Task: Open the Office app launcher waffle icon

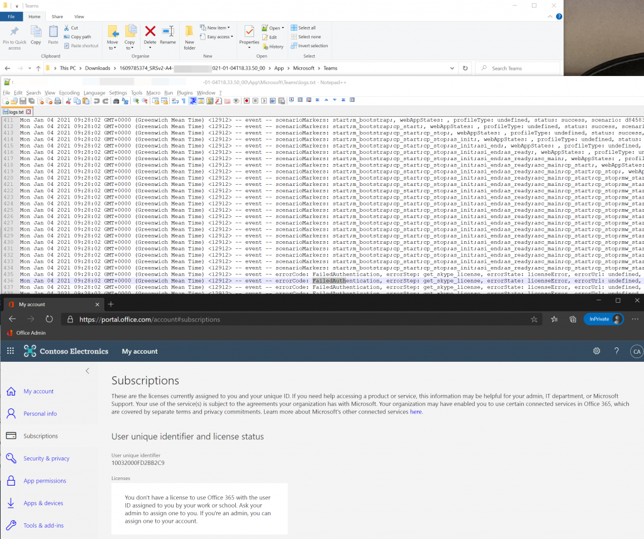Action: pos(11,351)
